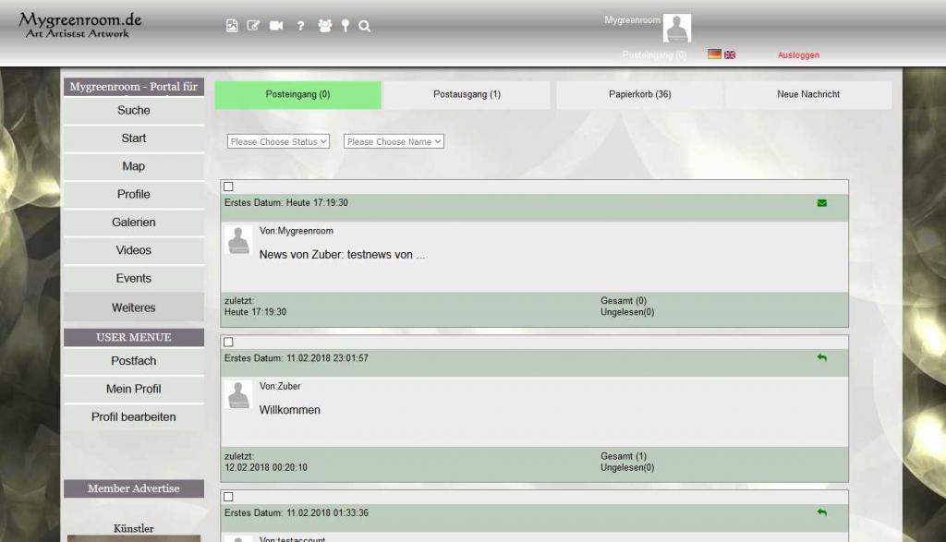Switch to the Postausgang (1) tab
This screenshot has width=946, height=542.
point(467,95)
